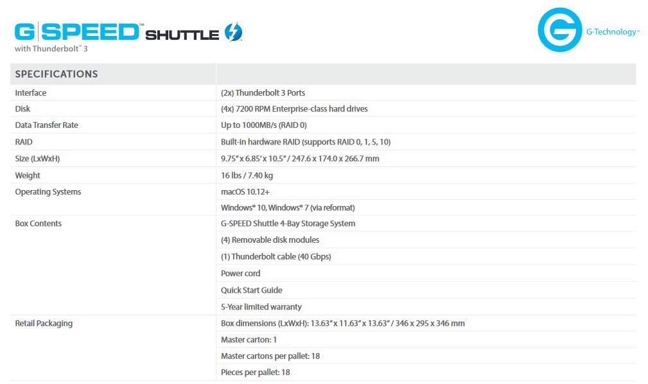
Task: Click the Thunderbolt lightning bolt icon
Action: click(233, 32)
